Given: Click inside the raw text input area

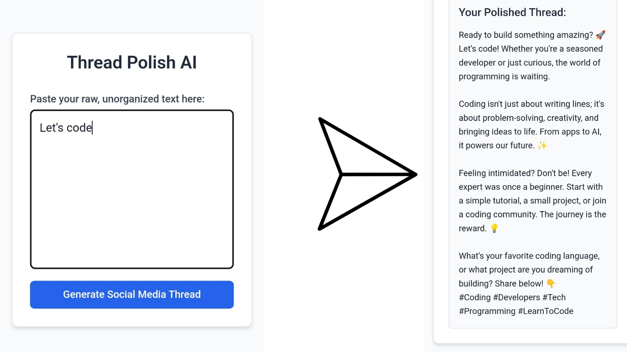Looking at the screenshot, I should tap(132, 196).
